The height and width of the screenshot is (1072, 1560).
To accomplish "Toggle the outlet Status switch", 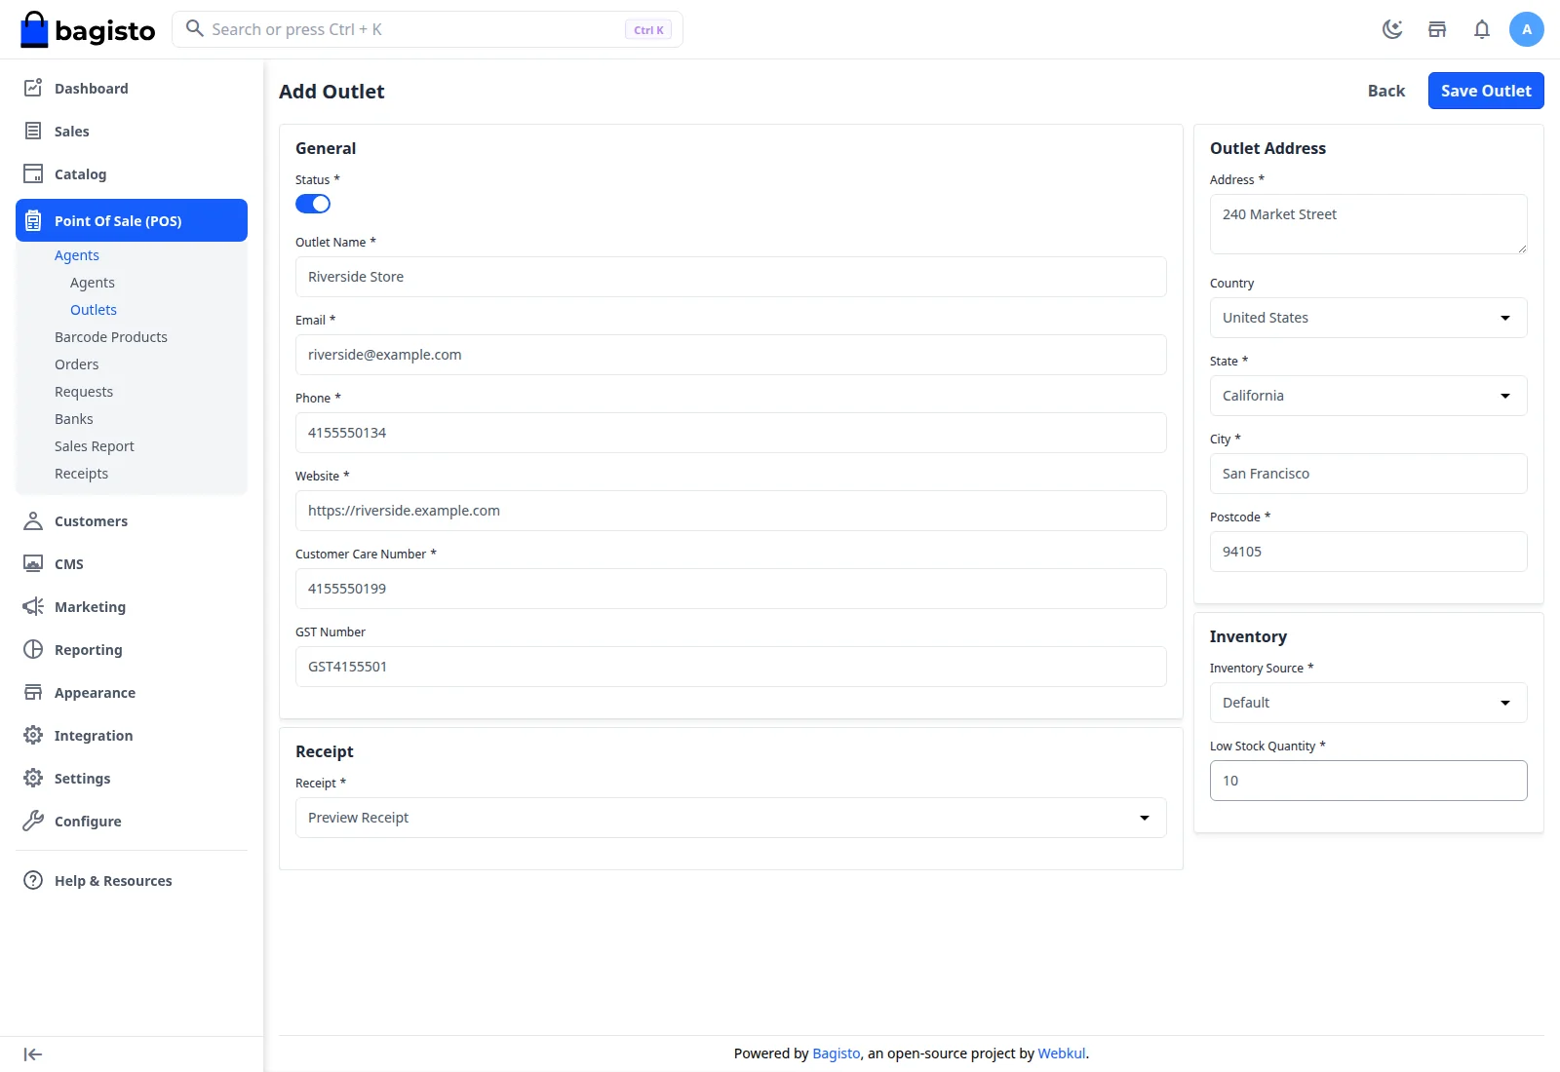I will 313,204.
